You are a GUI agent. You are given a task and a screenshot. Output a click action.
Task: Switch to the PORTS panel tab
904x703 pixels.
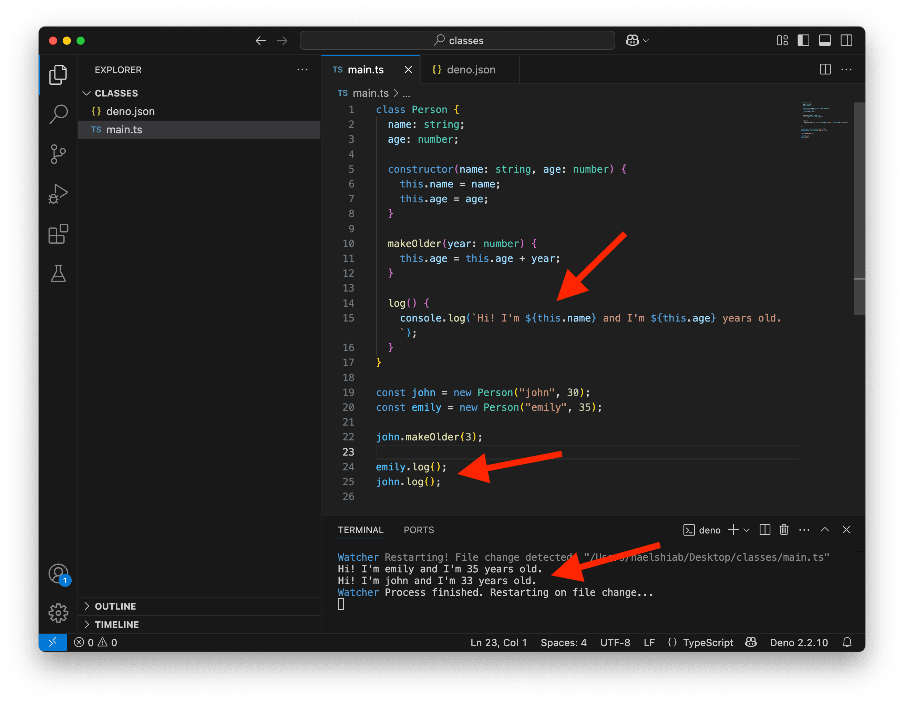419,530
